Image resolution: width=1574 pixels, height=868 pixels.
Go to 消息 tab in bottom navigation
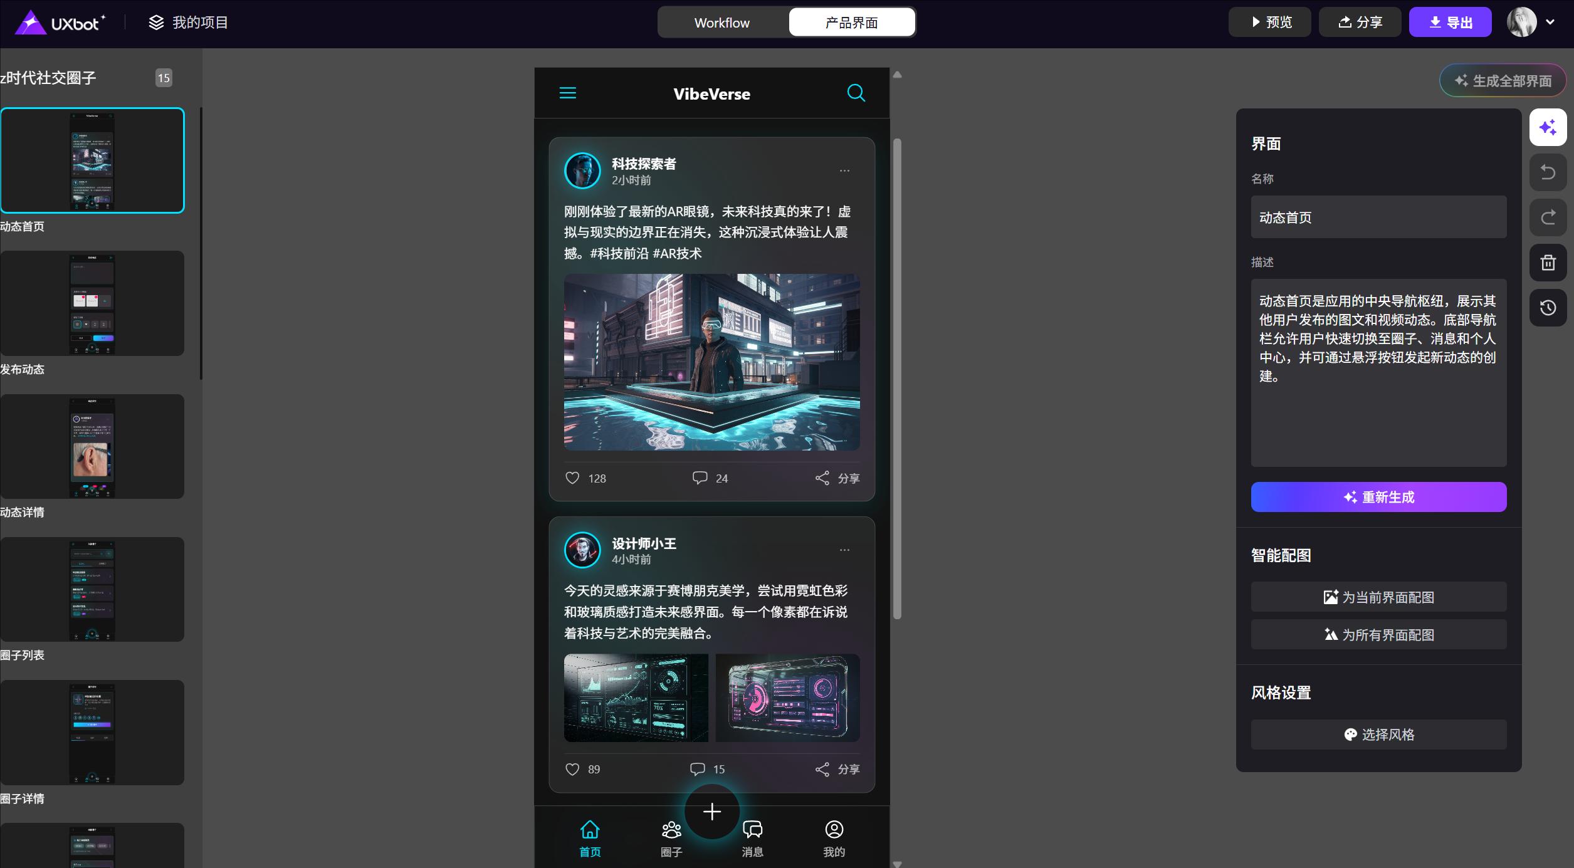pos(752,839)
